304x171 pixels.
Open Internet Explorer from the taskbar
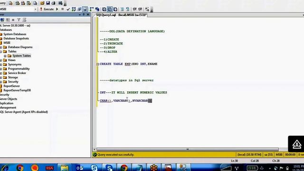(x=5, y=168)
